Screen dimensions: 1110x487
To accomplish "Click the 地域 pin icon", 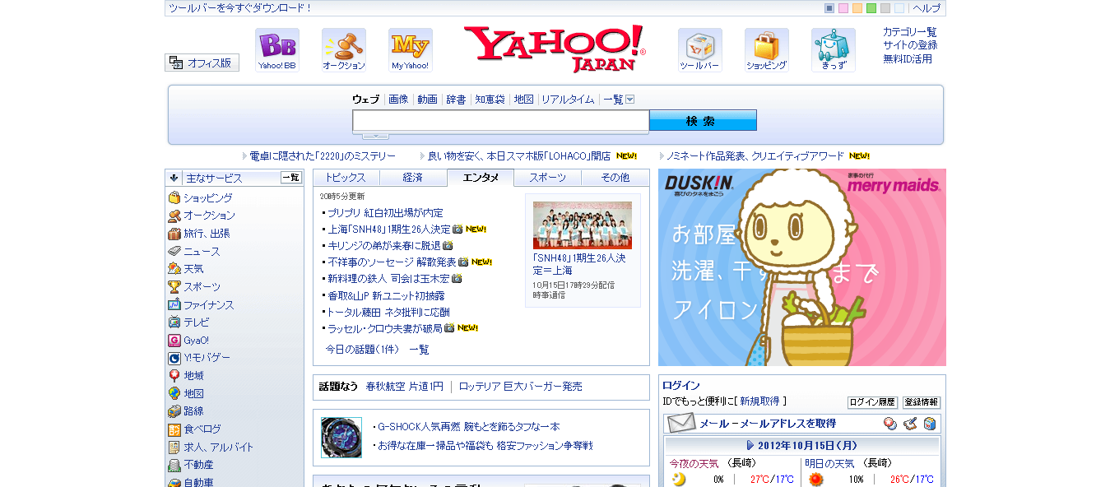I will pyautogui.click(x=174, y=376).
